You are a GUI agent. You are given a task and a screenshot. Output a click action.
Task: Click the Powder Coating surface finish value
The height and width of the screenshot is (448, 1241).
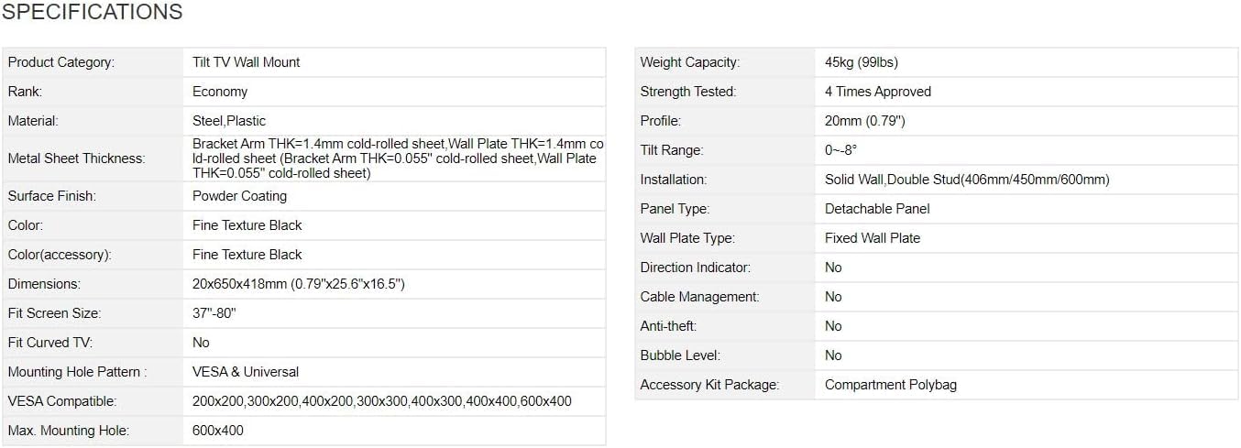point(239,196)
